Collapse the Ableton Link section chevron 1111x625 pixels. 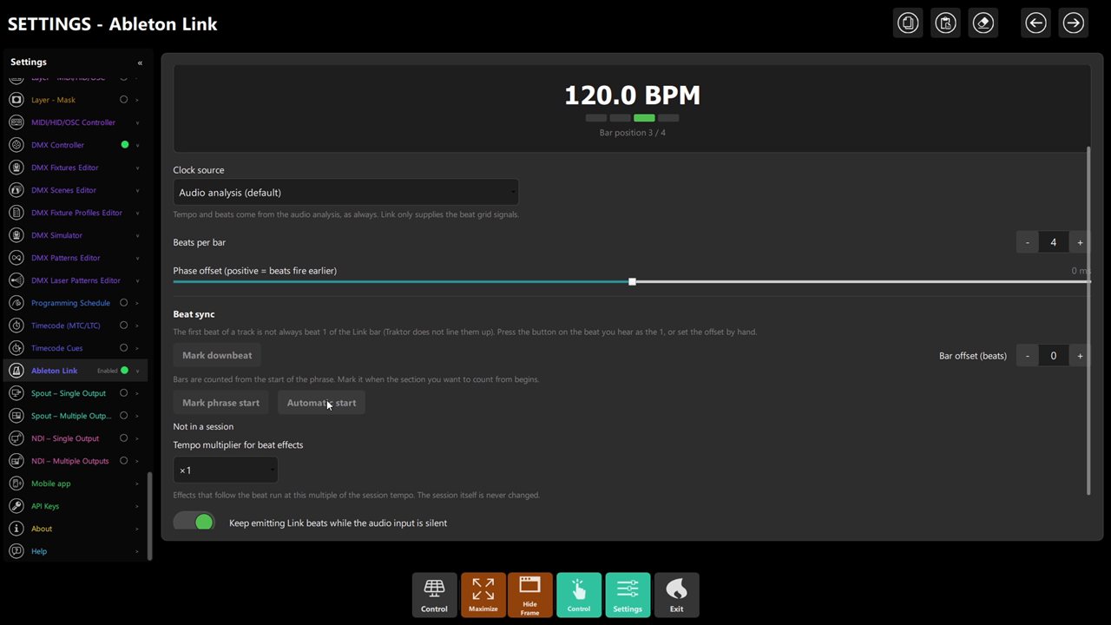[x=137, y=371]
